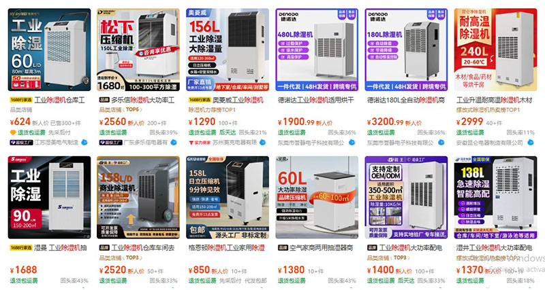Image resolution: width=545 pixels, height=290 pixels.
Task: Open the chat icon next to 广东多乐信电器
Action: [174, 143]
